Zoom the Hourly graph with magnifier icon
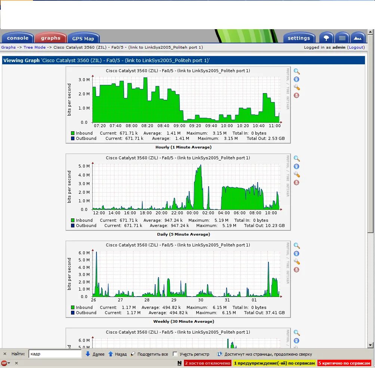Screen dimensions: 375x368 [x=296, y=71]
